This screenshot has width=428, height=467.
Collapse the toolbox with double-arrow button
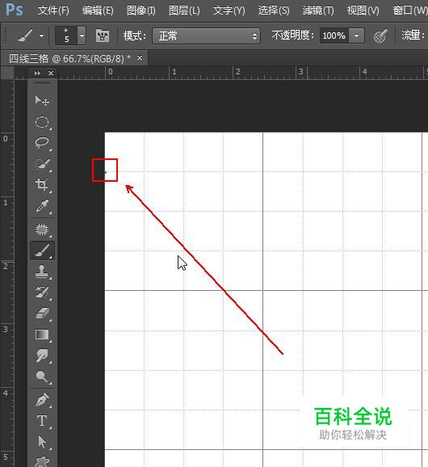(x=37, y=73)
